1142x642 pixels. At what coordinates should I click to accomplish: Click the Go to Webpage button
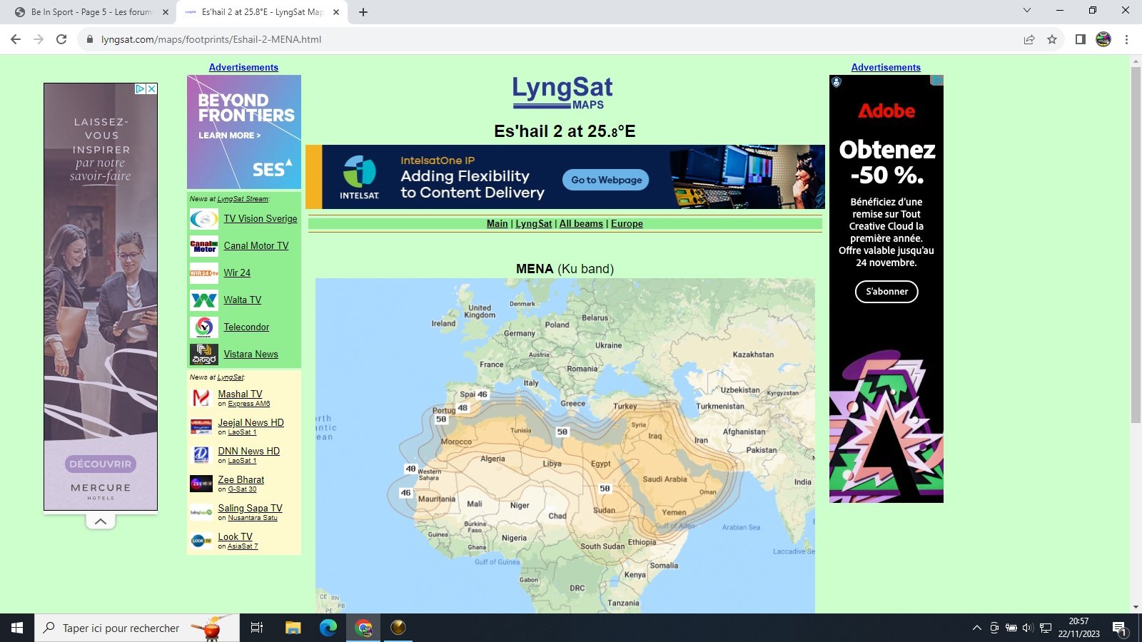pyautogui.click(x=606, y=180)
